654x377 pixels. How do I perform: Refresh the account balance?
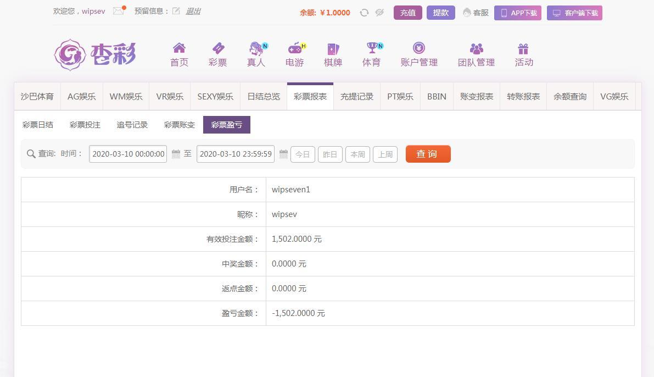pos(364,13)
